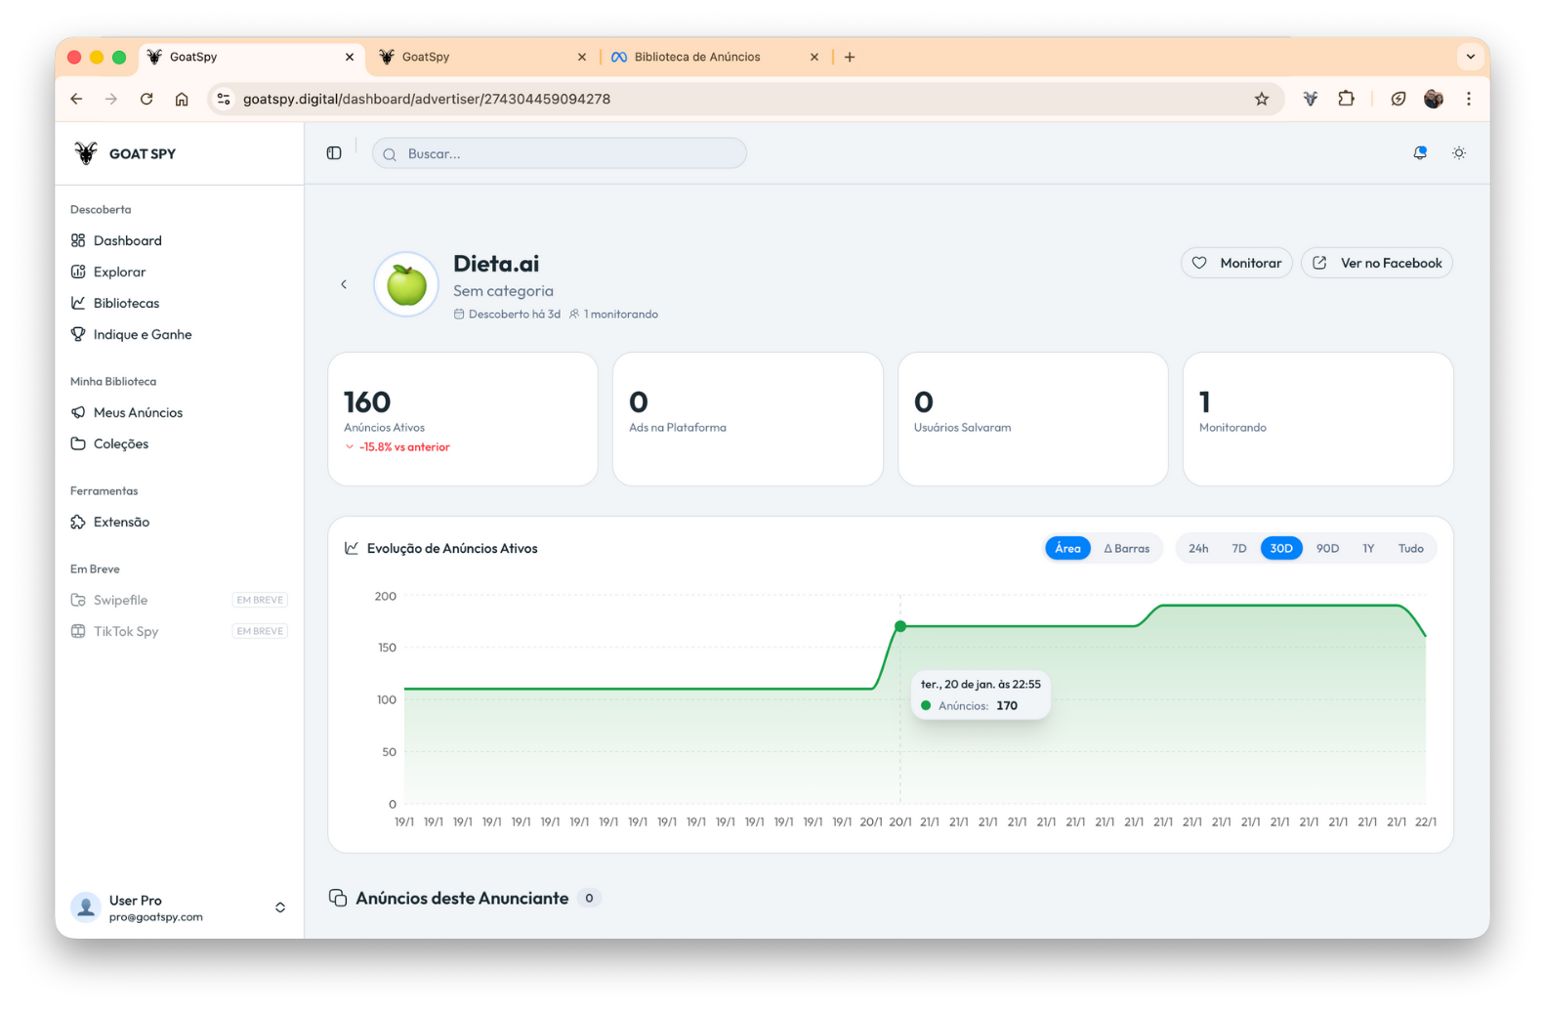Reload the page in browser
The image size is (1545, 1011).
pyautogui.click(x=146, y=99)
